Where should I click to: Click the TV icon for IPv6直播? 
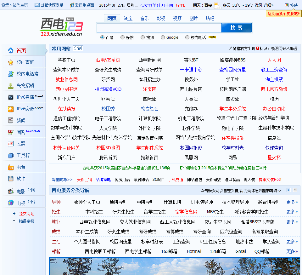[11, 97]
